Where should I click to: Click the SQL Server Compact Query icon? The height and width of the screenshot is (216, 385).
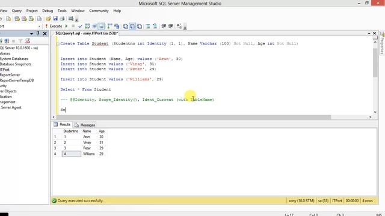[x=39, y=19]
